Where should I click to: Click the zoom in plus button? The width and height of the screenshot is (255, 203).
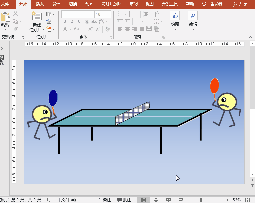click(228, 200)
